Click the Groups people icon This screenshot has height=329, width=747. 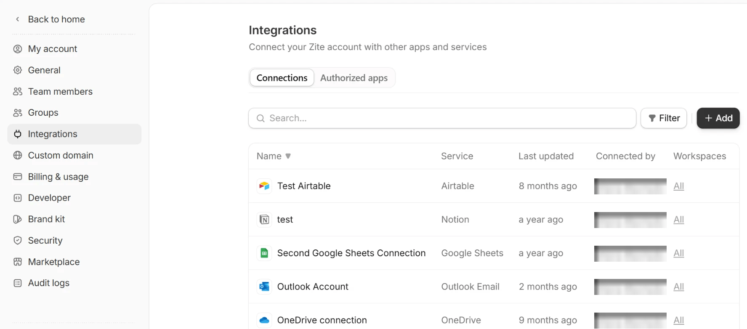click(x=18, y=113)
